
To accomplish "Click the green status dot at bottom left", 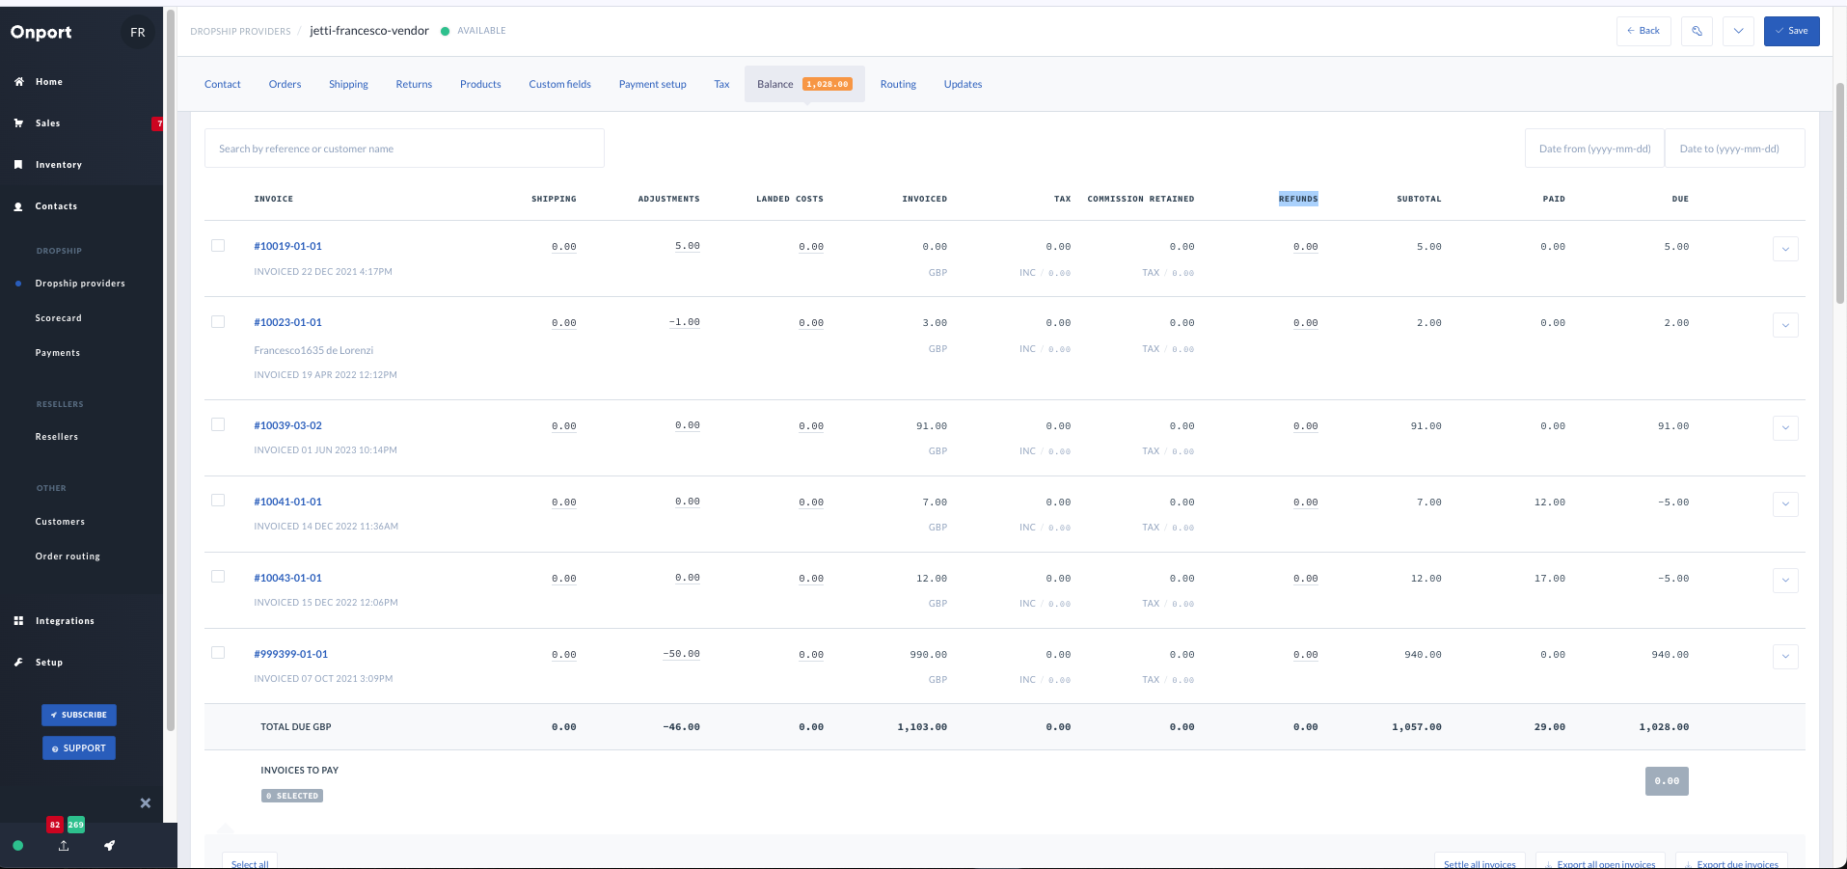I will click(x=18, y=846).
